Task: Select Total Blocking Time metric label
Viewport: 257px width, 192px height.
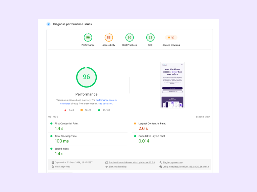Action: pyautogui.click(x=66, y=136)
